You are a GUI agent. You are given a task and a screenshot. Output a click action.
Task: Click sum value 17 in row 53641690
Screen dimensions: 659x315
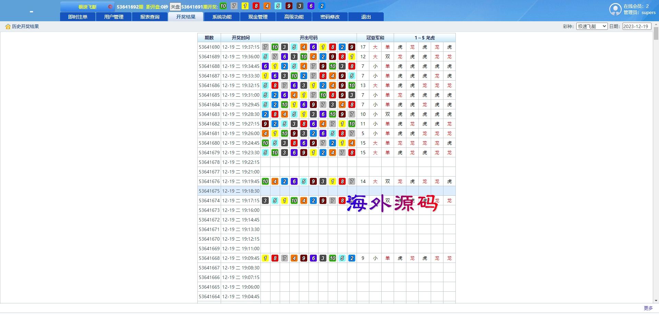click(363, 47)
